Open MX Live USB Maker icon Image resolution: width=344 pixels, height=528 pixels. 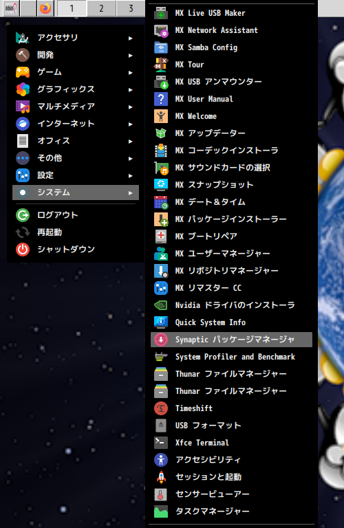coord(161,13)
